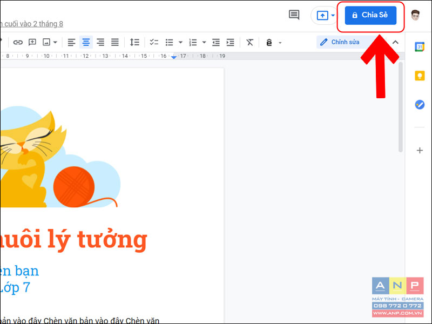The height and width of the screenshot is (324, 432).
Task: Click the orange heading 'lý tưởng'
Action: coord(97,239)
